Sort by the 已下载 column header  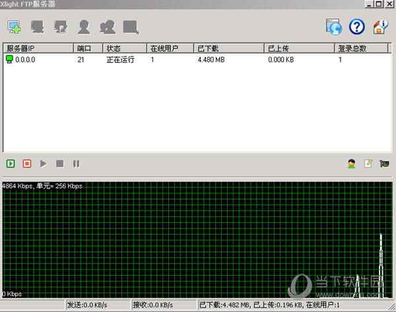pos(229,48)
